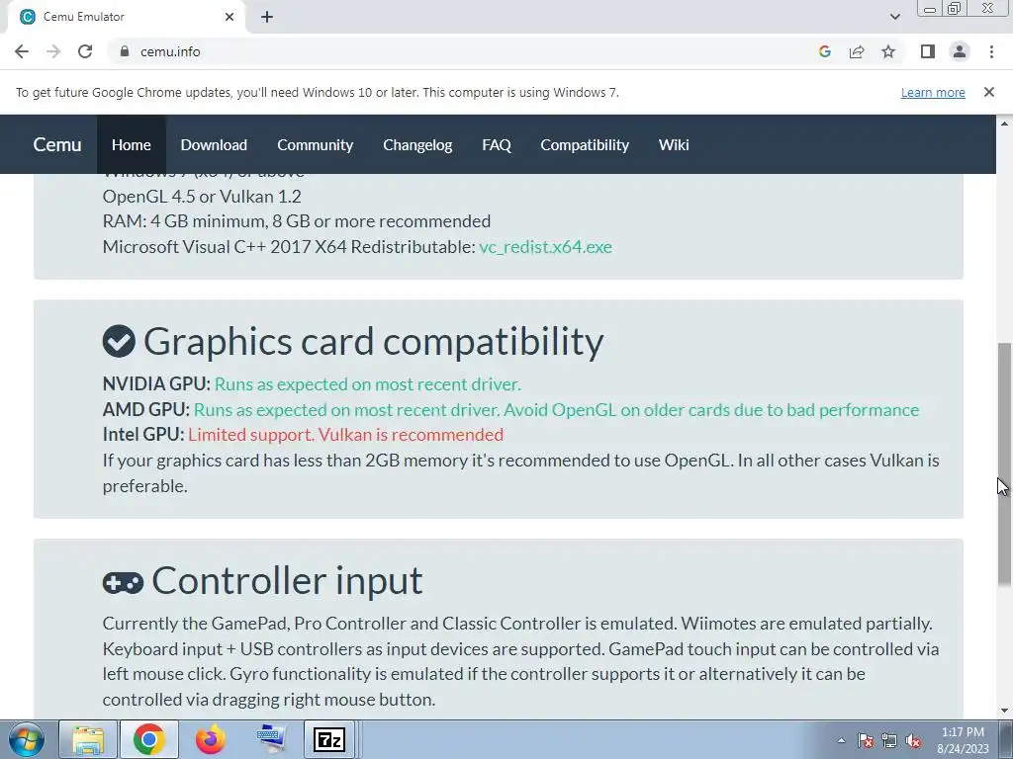Open the FAQ page
The image size is (1013, 759).
coord(497,144)
